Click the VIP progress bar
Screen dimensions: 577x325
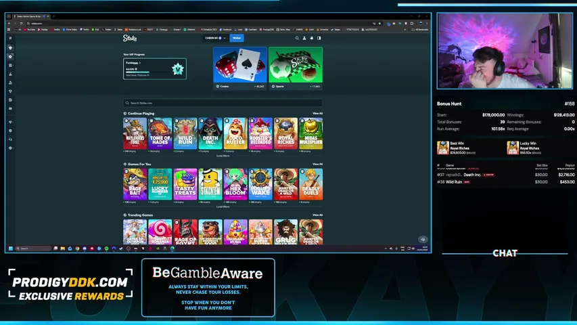(147, 72)
